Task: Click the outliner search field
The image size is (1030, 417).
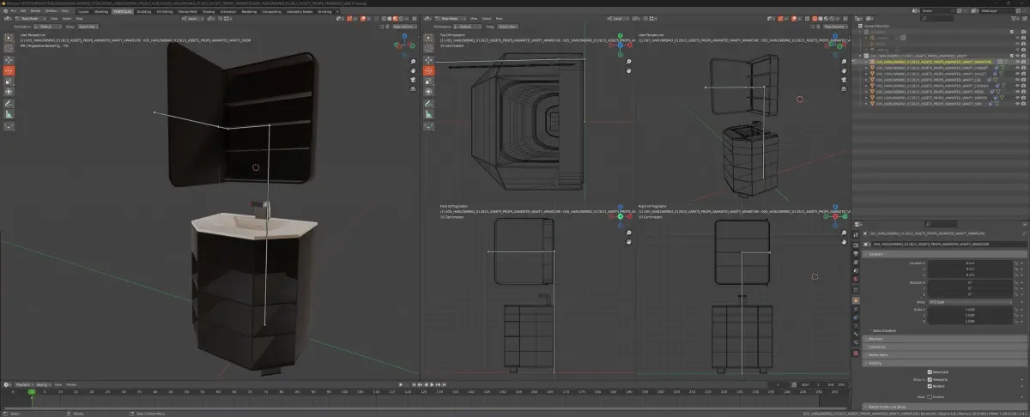Action: click(x=937, y=19)
